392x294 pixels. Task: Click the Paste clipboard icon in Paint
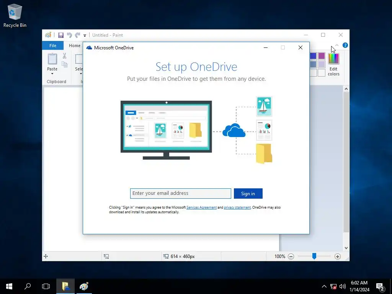click(52, 59)
